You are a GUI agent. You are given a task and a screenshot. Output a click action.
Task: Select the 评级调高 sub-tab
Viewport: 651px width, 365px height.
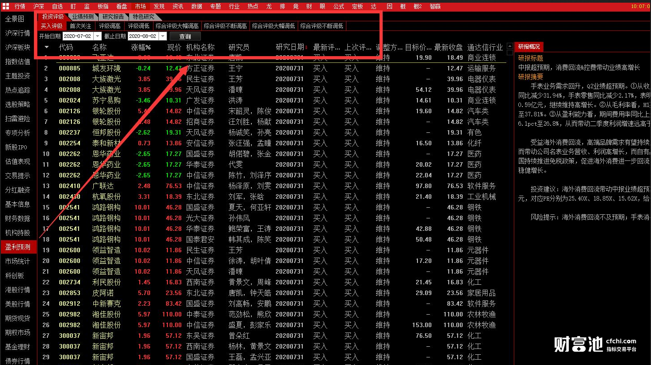coord(109,26)
